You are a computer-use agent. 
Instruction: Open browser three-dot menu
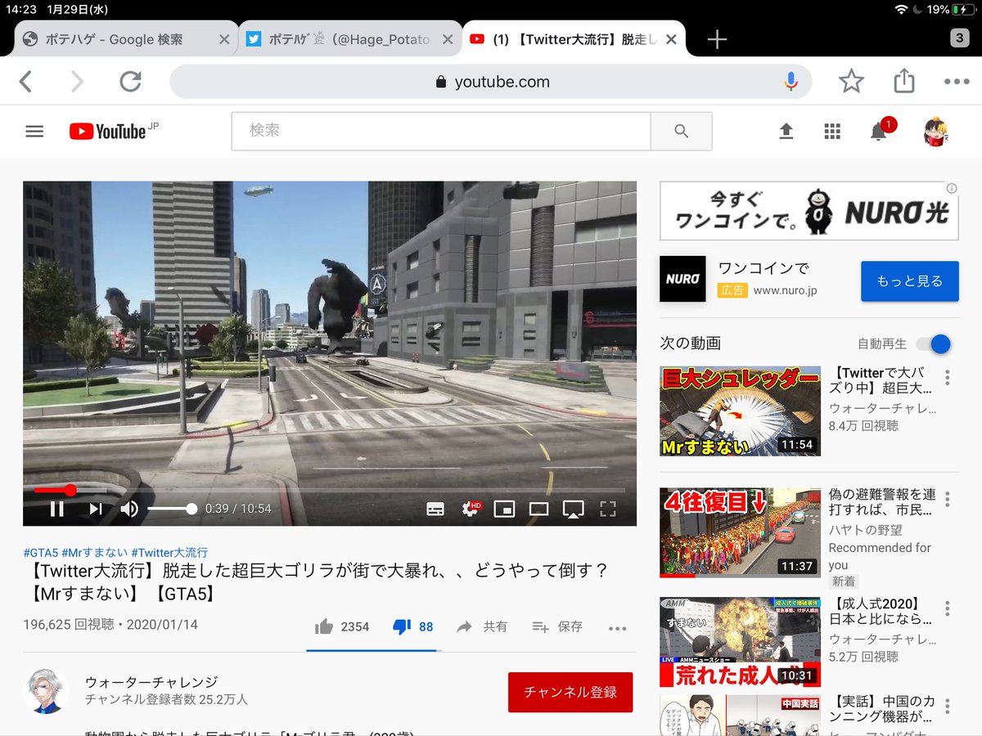point(956,81)
